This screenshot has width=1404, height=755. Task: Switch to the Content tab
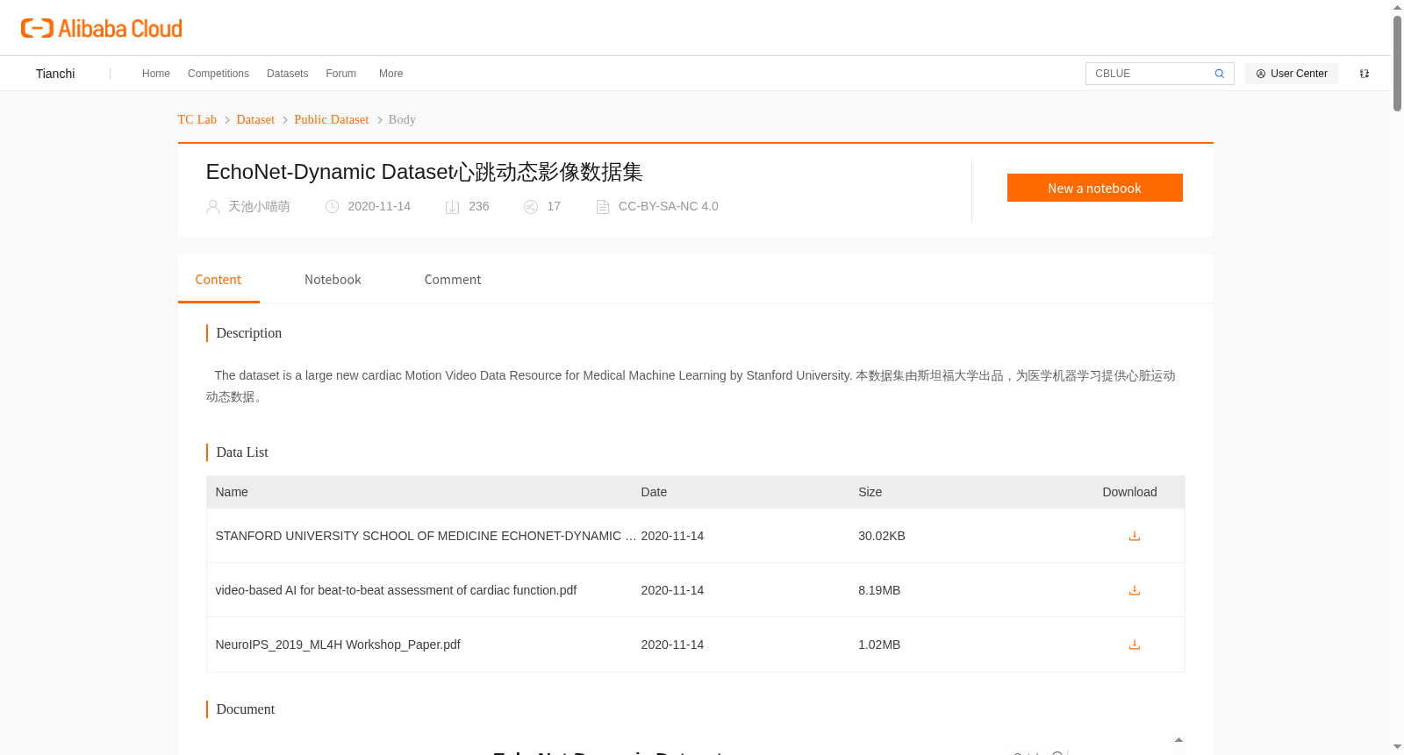(x=218, y=280)
